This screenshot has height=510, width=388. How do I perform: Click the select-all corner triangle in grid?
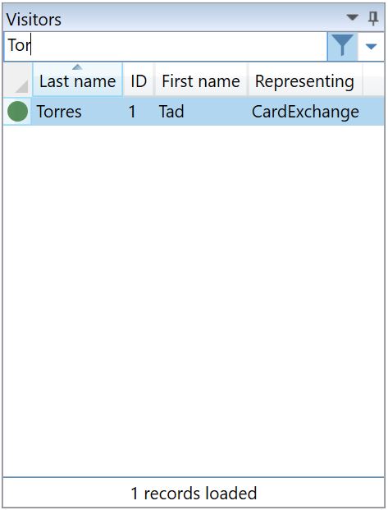(17, 80)
